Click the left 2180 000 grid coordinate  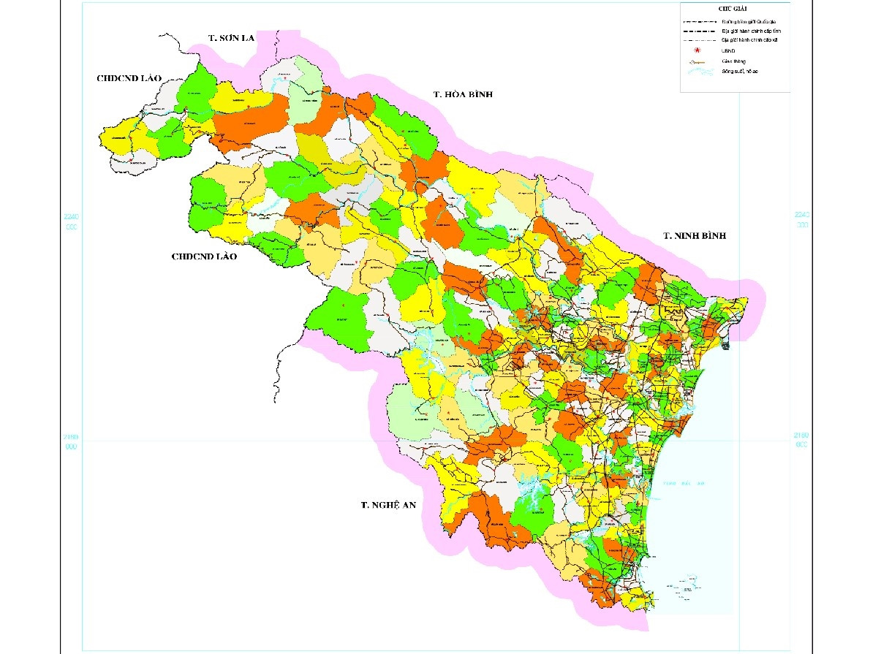click(x=71, y=441)
